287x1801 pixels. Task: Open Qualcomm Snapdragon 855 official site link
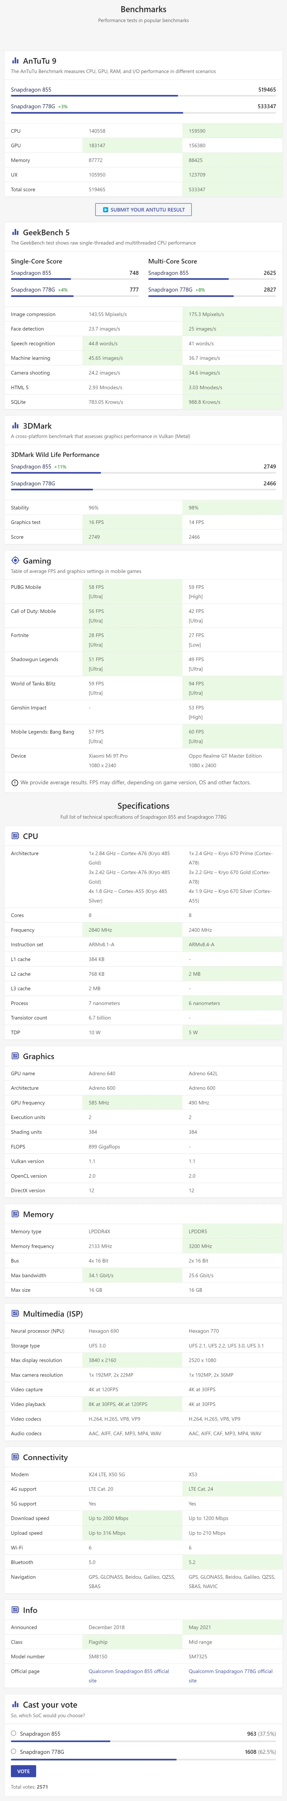[129, 1675]
